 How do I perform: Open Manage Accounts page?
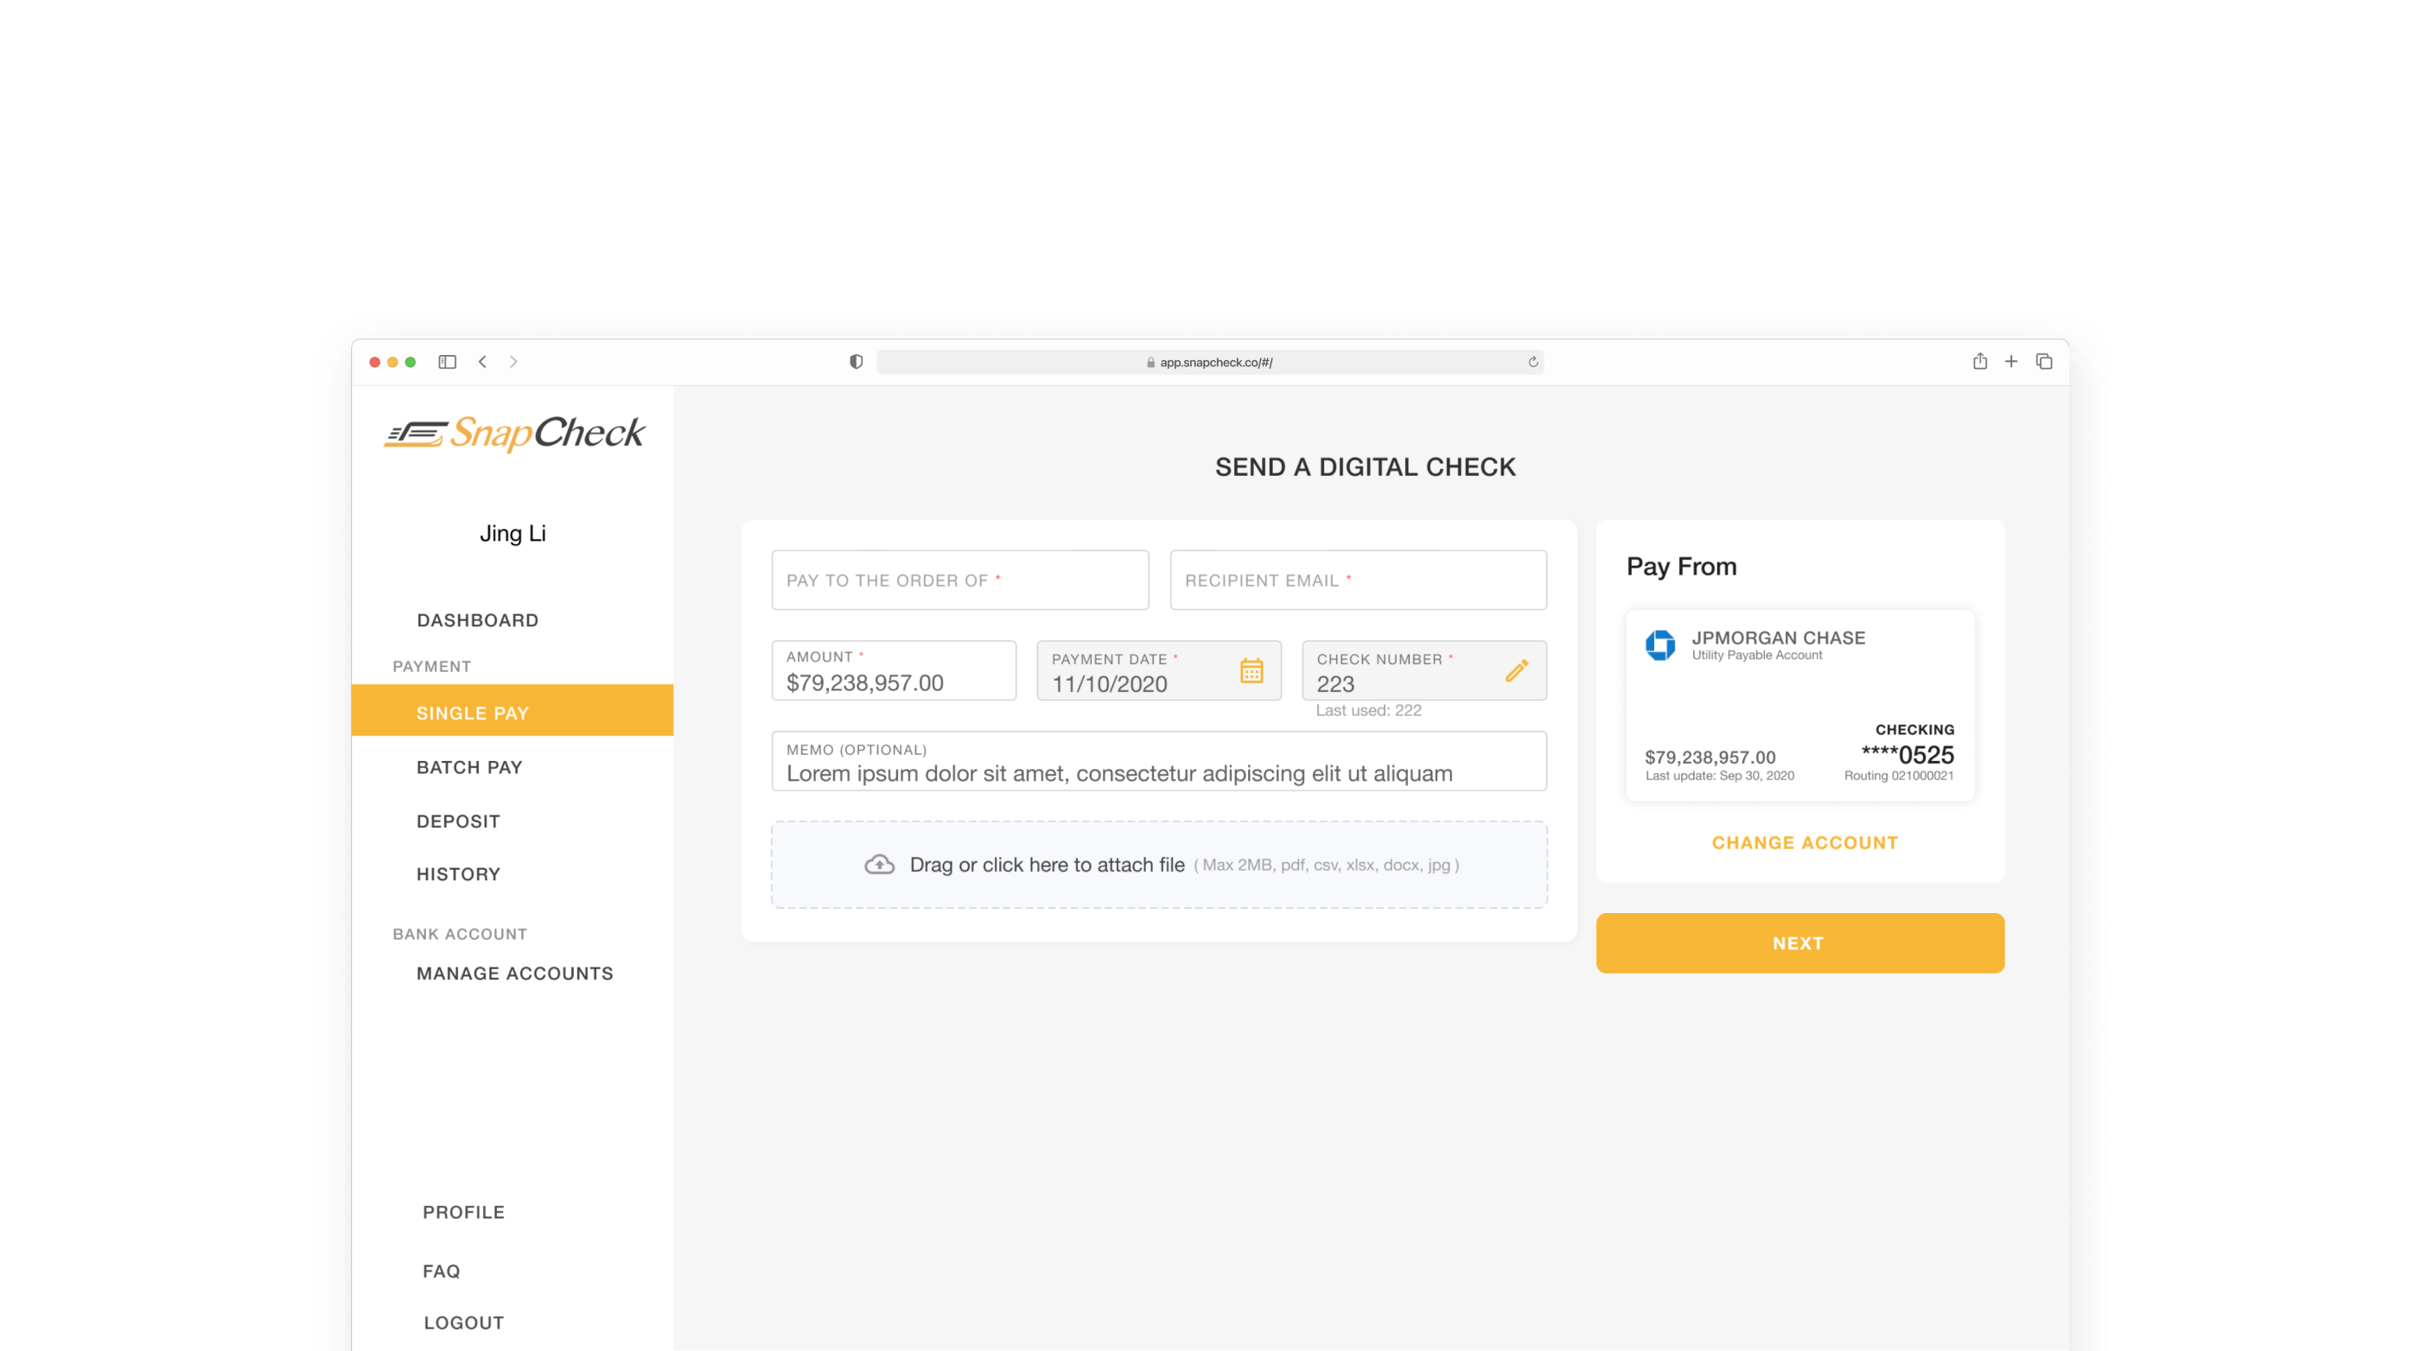515,974
